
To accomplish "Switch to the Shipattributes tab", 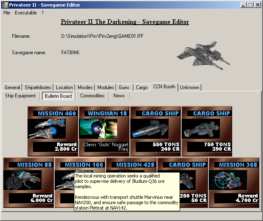I will (x=38, y=87).
